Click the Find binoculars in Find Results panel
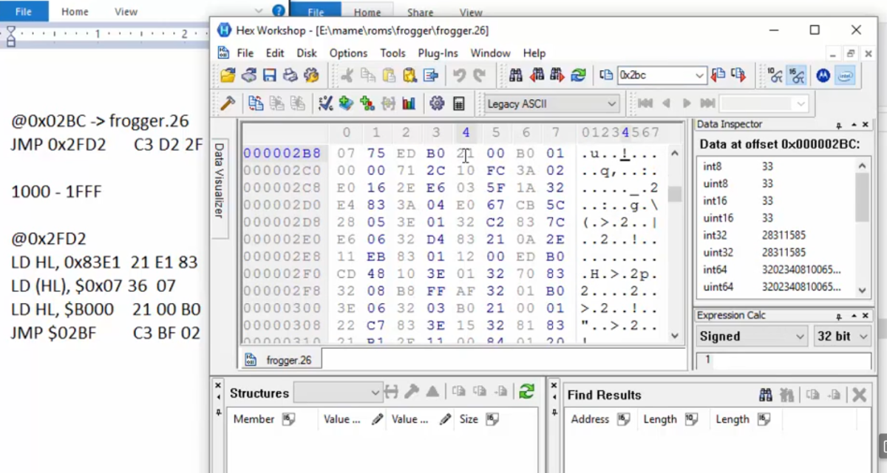The image size is (887, 473). (x=766, y=395)
